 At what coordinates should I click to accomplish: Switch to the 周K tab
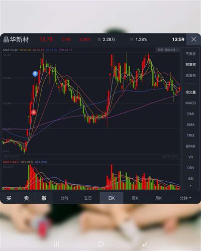click(135, 198)
